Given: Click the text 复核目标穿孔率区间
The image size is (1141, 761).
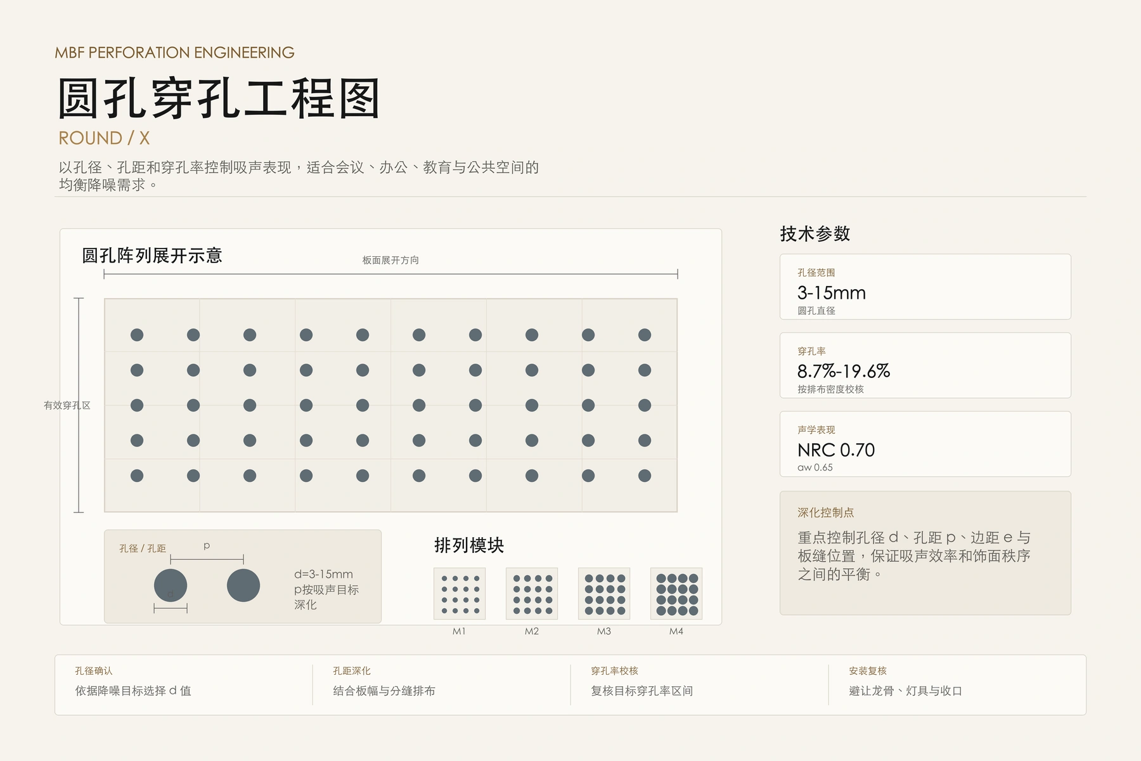Looking at the screenshot, I should tap(642, 691).
